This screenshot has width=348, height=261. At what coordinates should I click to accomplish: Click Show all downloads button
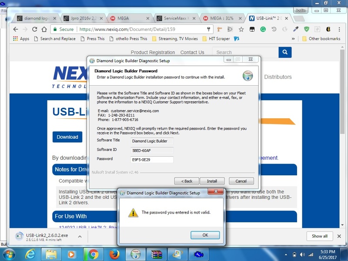point(319,236)
